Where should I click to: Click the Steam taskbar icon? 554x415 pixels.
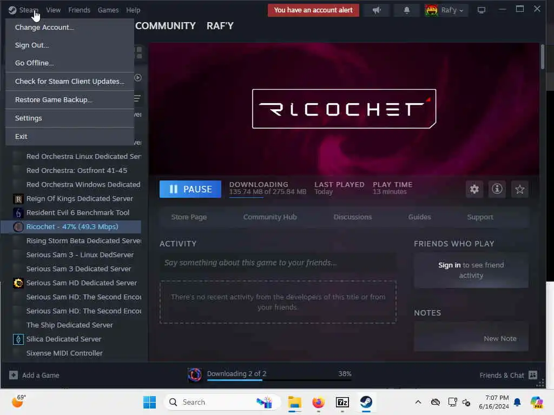366,402
